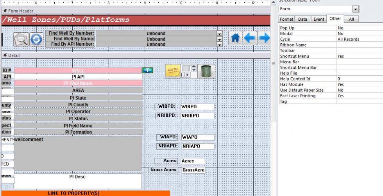Switch to the All tab

tap(351, 19)
